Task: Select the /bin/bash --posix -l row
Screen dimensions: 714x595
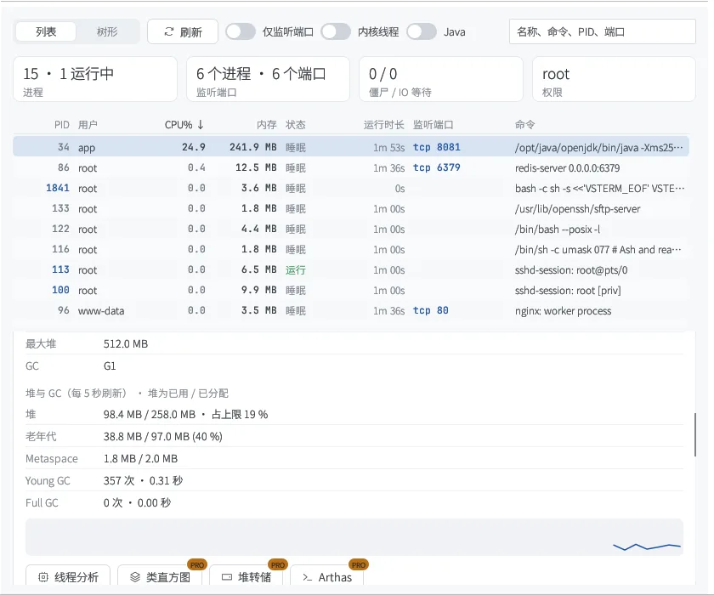Action: [350, 229]
